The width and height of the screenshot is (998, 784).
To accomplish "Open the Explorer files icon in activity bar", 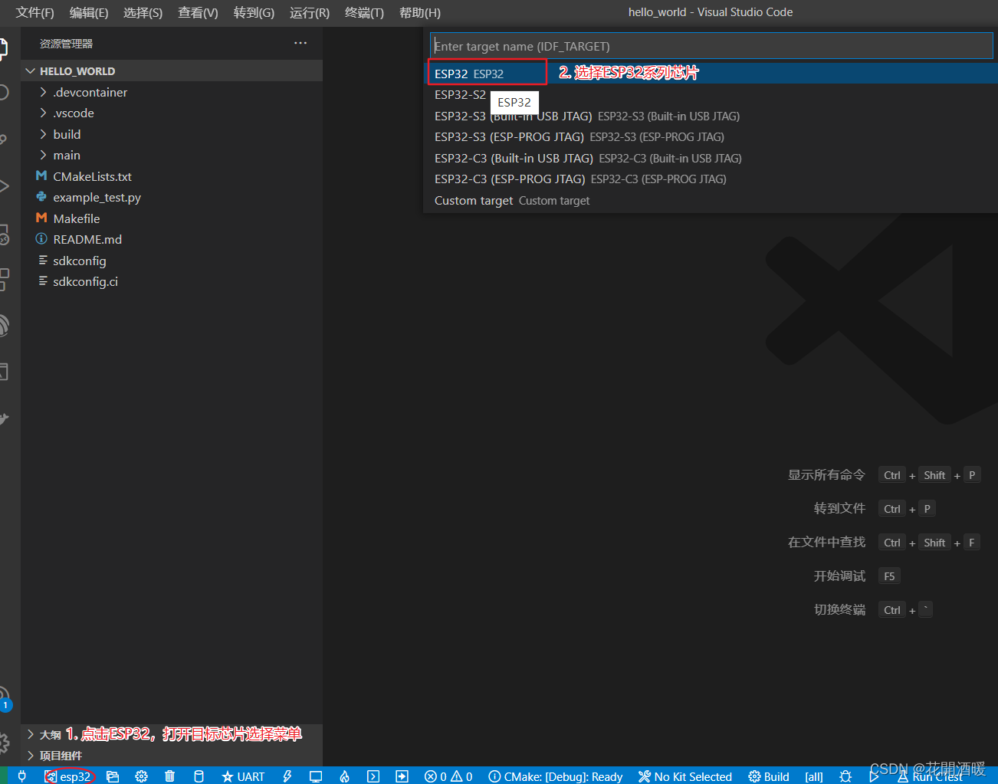I will point(3,48).
